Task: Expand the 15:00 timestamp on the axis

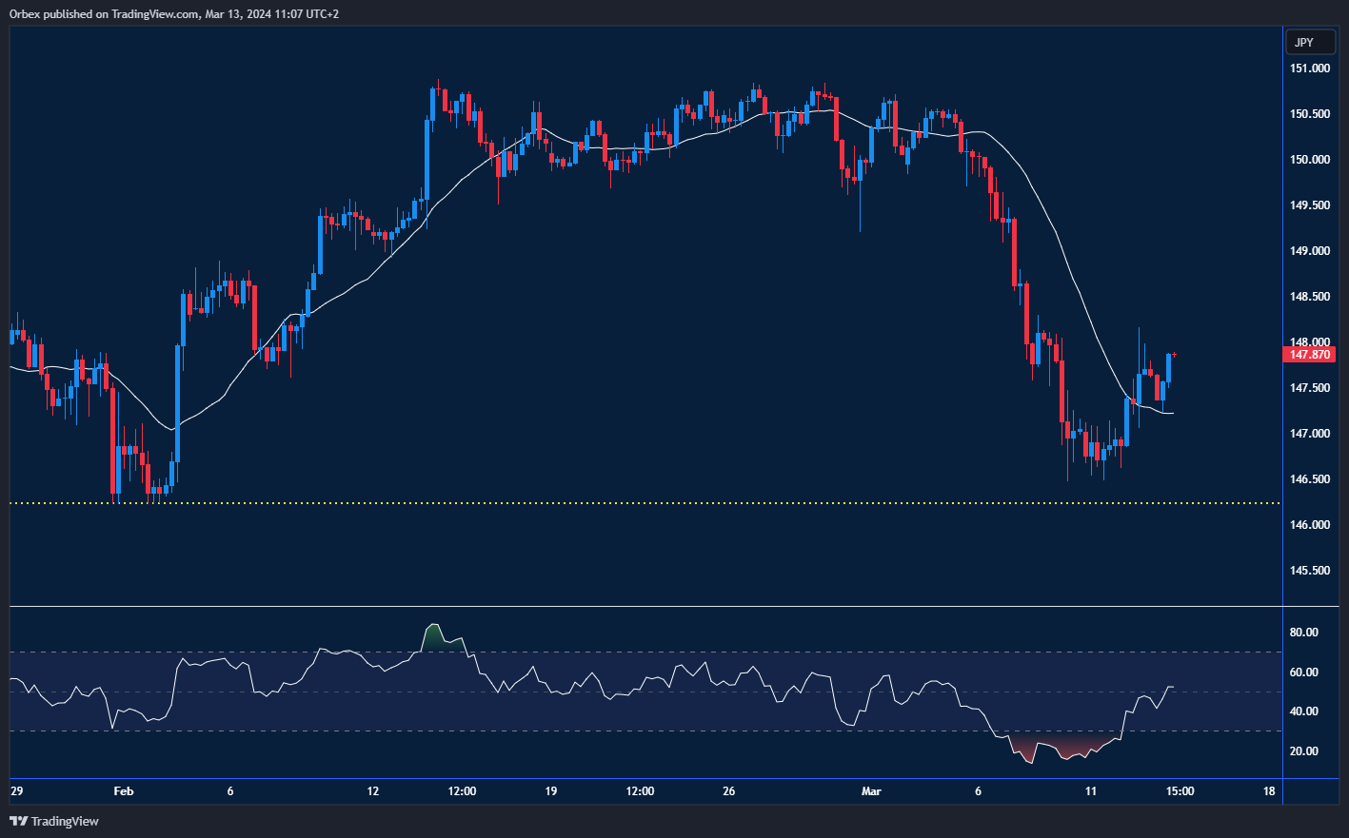Action: [x=1180, y=790]
